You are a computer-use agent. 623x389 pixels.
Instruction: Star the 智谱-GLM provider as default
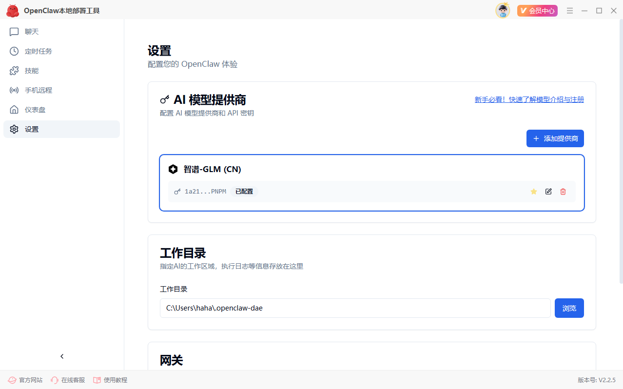coord(533,192)
